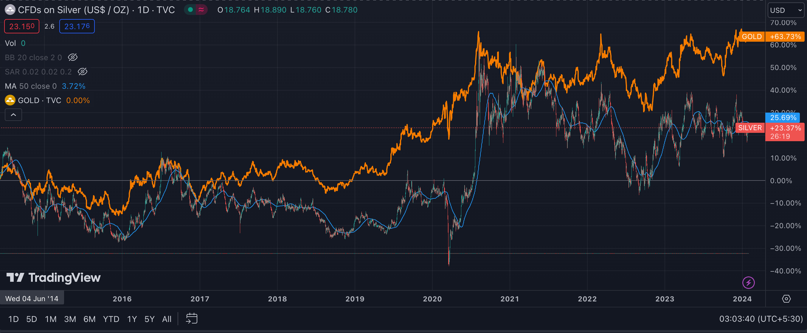Click the orange GOLD price label
The image size is (807, 333).
[751, 37]
